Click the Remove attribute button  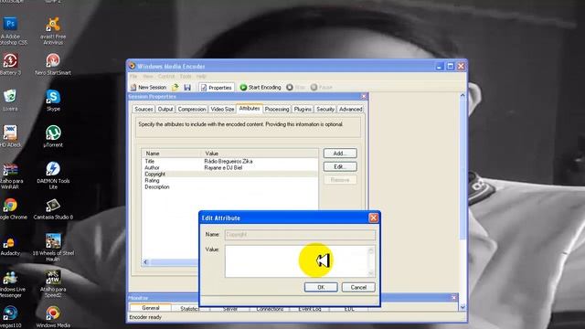point(340,180)
